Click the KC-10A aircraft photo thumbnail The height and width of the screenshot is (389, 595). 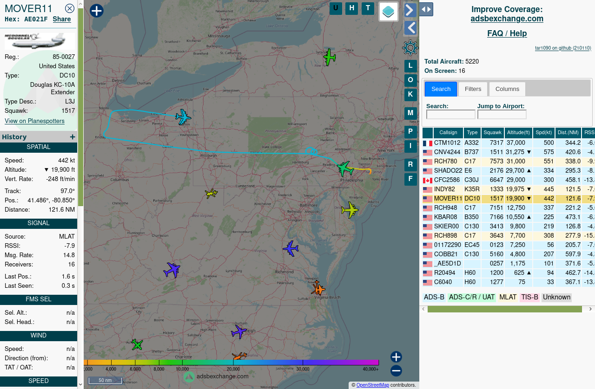[x=39, y=41]
